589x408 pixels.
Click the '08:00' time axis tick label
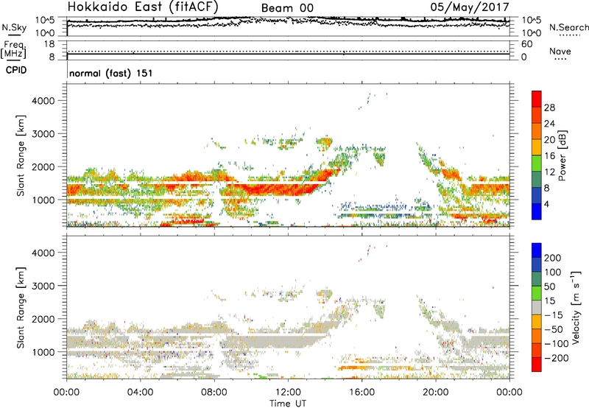tap(214, 393)
